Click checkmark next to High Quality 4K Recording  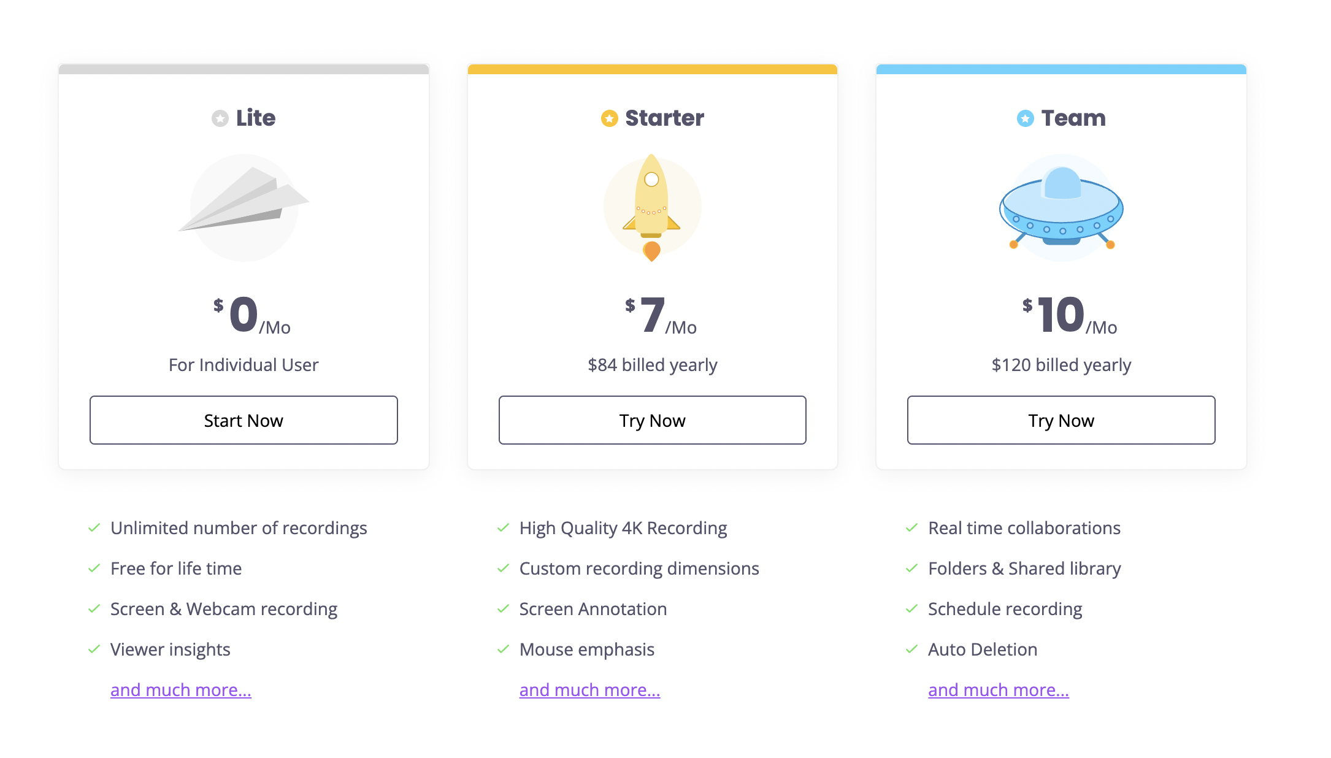coord(503,528)
